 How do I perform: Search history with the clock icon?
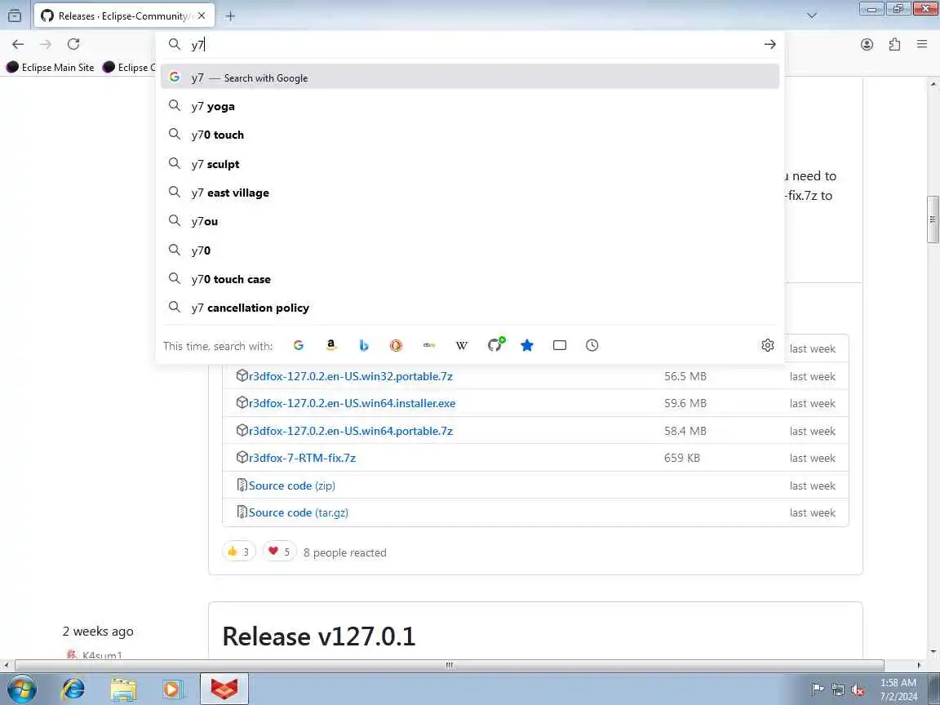[x=592, y=345]
